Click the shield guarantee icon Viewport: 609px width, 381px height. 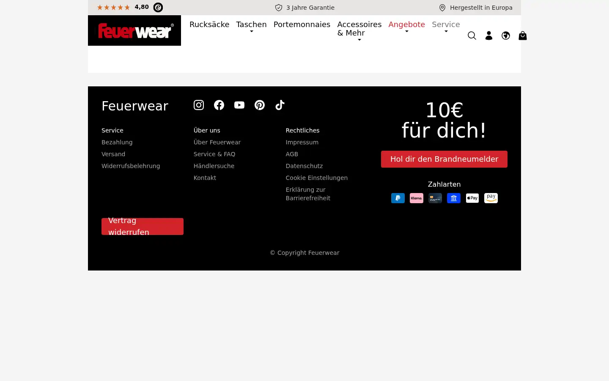[x=279, y=8]
